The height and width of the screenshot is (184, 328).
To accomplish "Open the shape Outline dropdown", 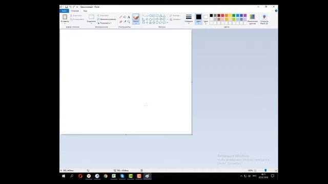I will [175, 16].
